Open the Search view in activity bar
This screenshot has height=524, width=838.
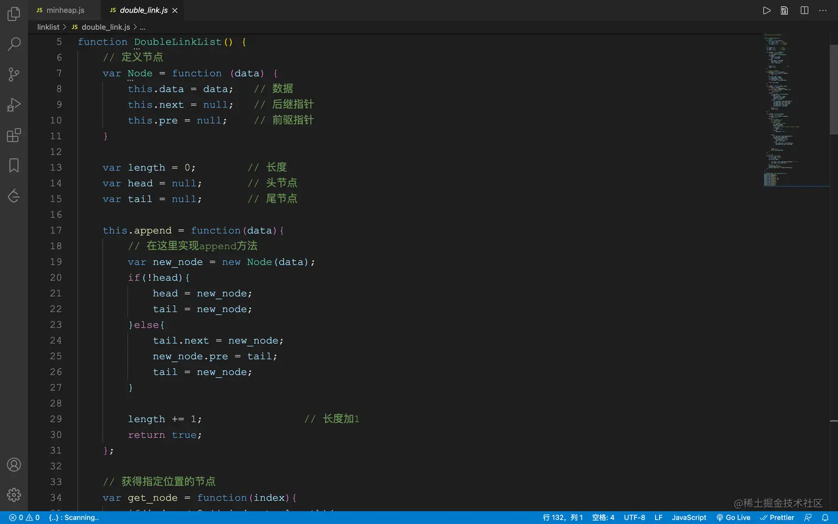(14, 44)
